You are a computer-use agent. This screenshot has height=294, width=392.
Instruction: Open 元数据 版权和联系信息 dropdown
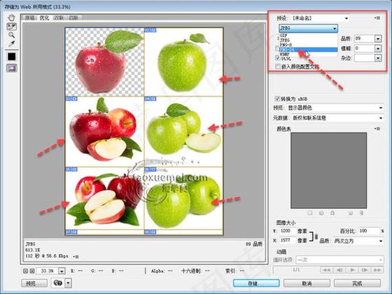(337, 118)
